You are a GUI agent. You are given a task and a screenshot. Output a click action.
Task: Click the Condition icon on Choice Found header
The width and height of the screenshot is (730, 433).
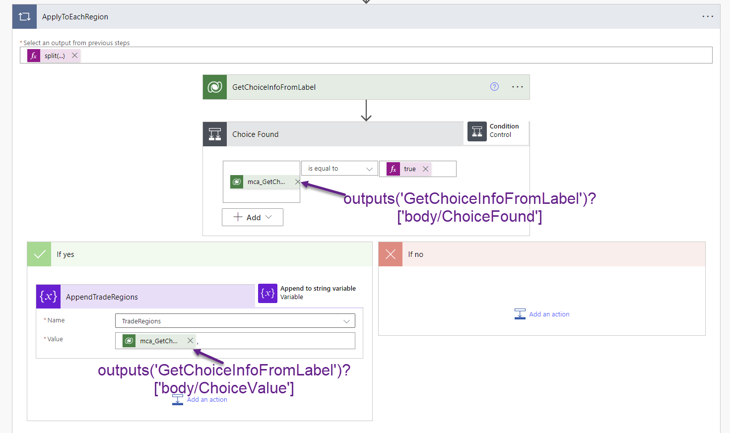[214, 134]
